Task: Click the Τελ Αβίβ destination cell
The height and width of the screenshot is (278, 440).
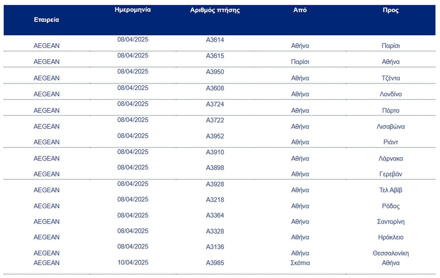Action: (x=391, y=190)
